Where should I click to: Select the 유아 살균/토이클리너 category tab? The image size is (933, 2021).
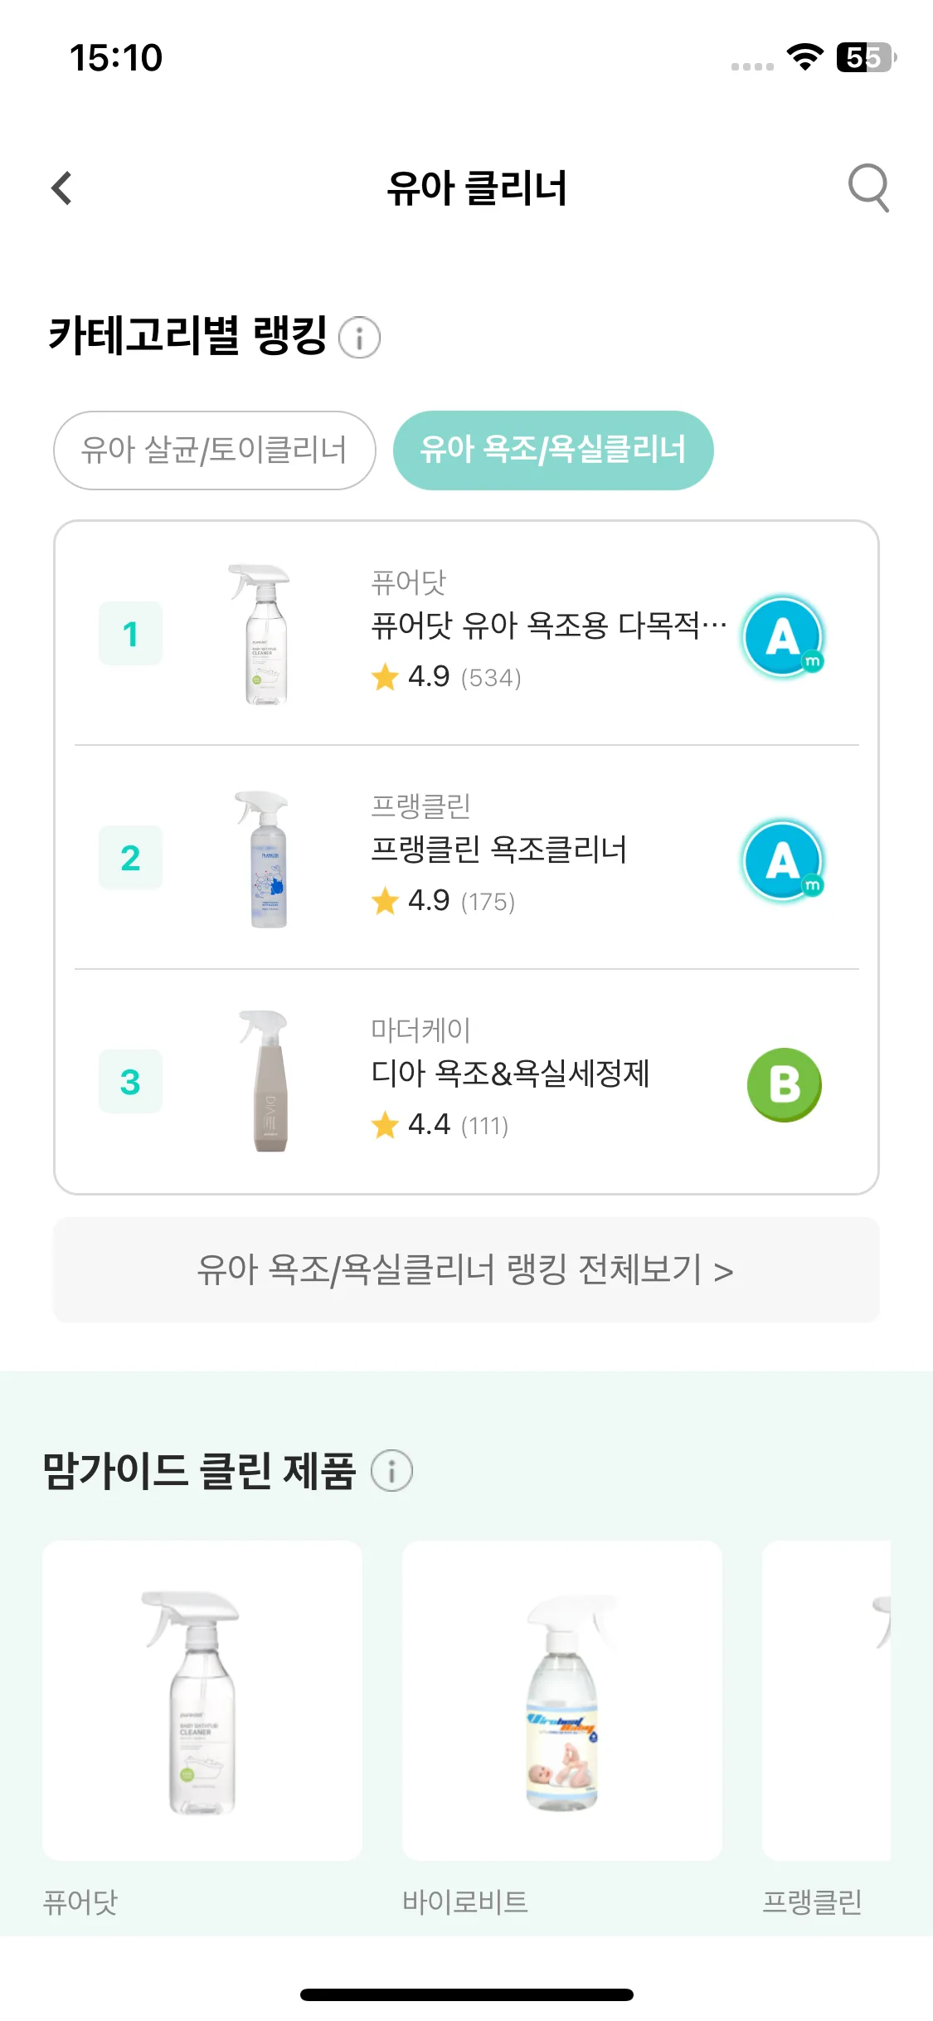[x=215, y=450]
